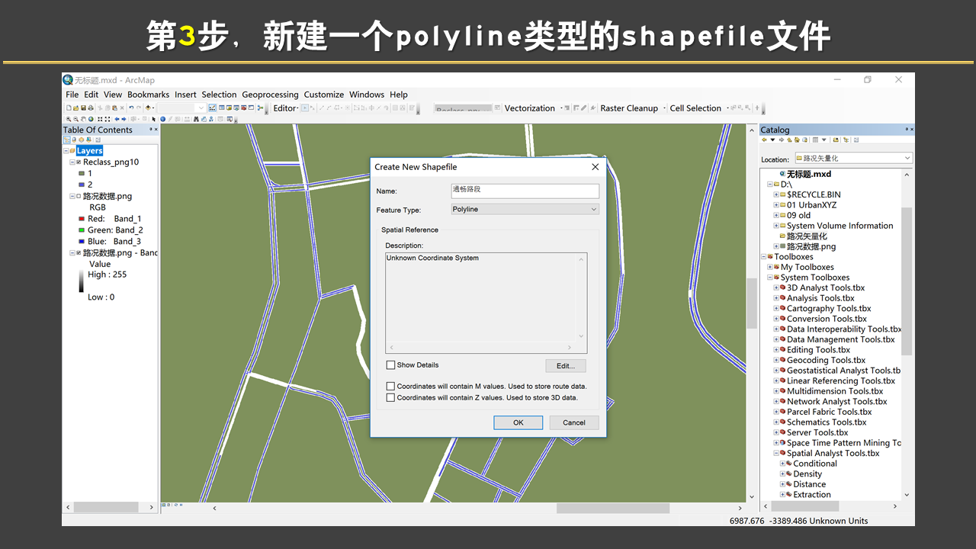The width and height of the screenshot is (976, 549).
Task: Enable coordinates will contain M values
Action: tap(391, 386)
